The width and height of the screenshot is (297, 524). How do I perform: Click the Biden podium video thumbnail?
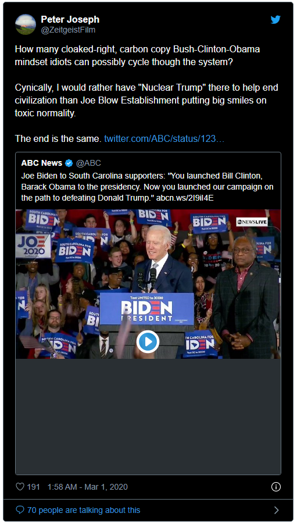[x=148, y=284]
